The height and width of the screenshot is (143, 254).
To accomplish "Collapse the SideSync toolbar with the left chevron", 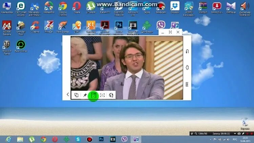I will coord(68,94).
